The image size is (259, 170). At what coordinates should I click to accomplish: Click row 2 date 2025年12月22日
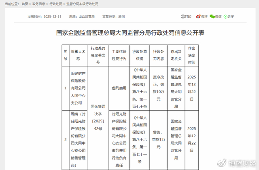(191, 140)
